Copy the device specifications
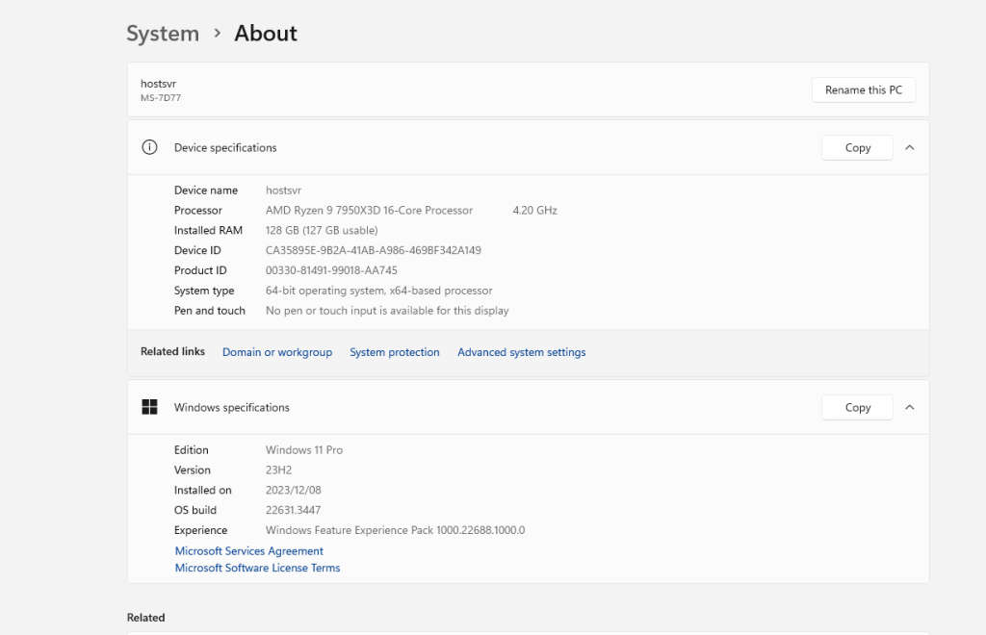Screen dimensions: 986x635 tap(857, 147)
